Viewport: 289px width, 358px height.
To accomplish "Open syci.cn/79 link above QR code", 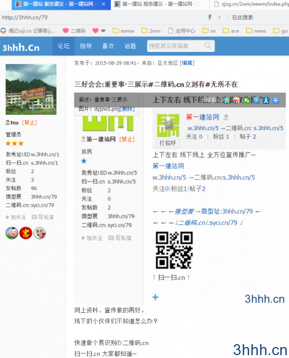I will coord(223,222).
